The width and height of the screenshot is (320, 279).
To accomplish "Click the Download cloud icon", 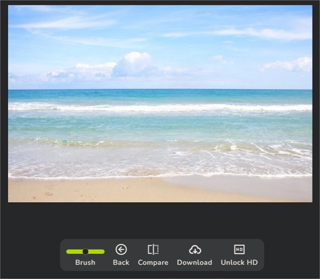I will point(195,250).
